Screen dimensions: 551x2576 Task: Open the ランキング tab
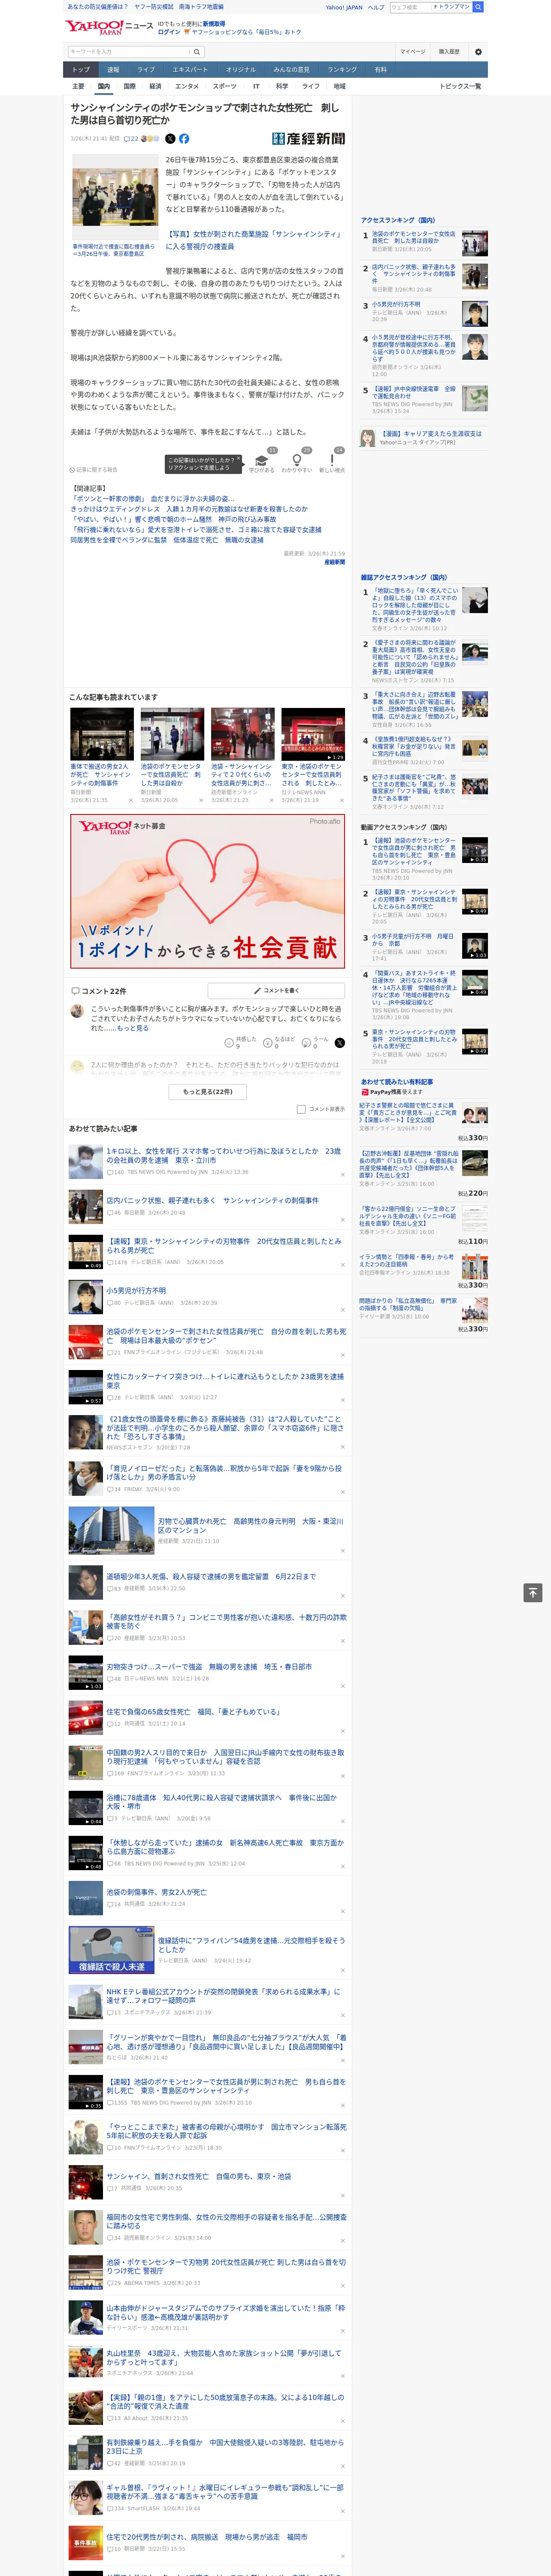[x=342, y=70]
